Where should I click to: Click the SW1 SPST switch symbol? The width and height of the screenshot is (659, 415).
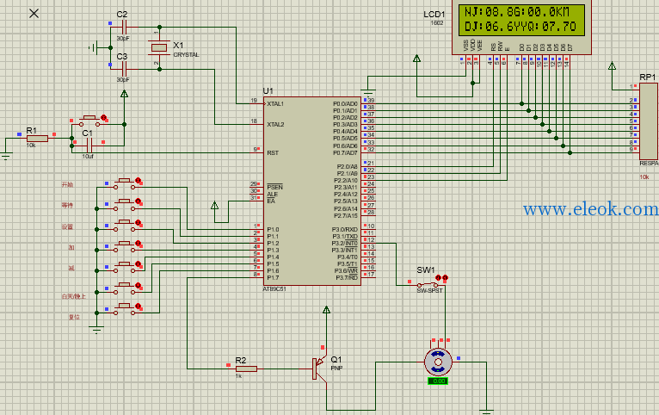428,285
